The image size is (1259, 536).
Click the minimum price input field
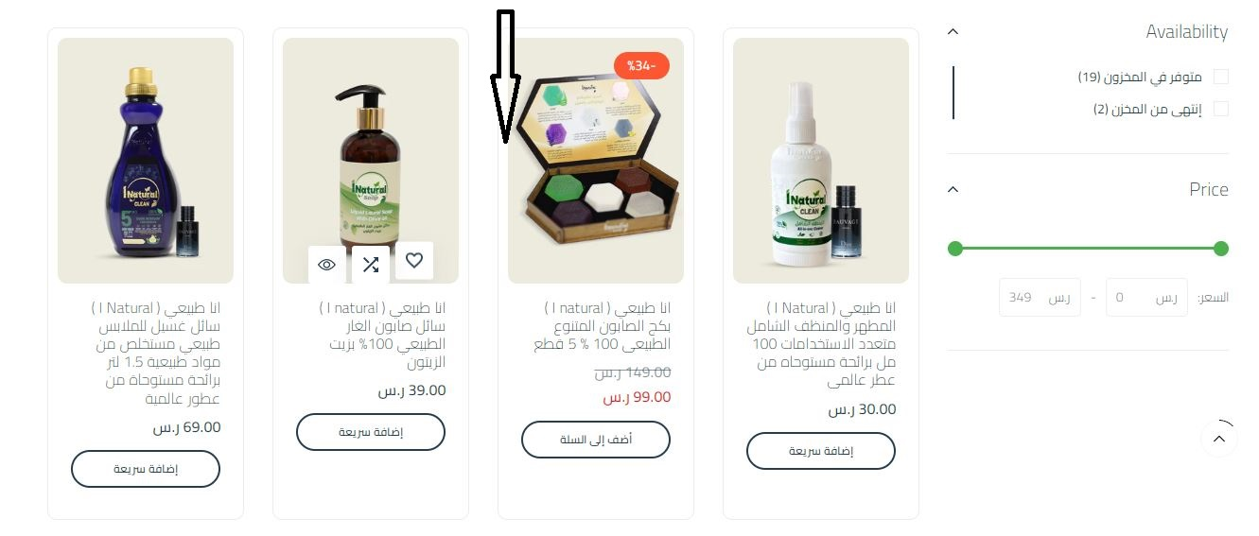[1146, 297]
